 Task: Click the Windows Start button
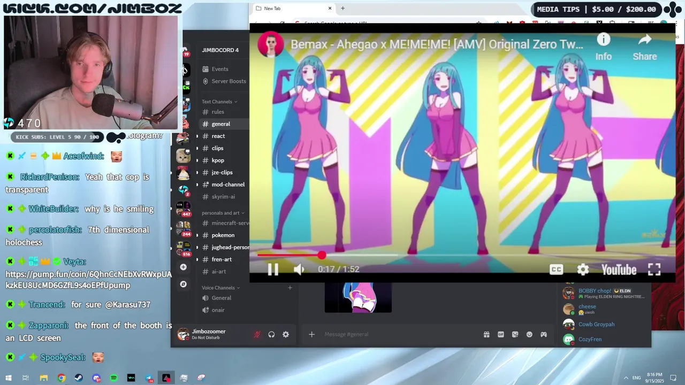pos(9,378)
